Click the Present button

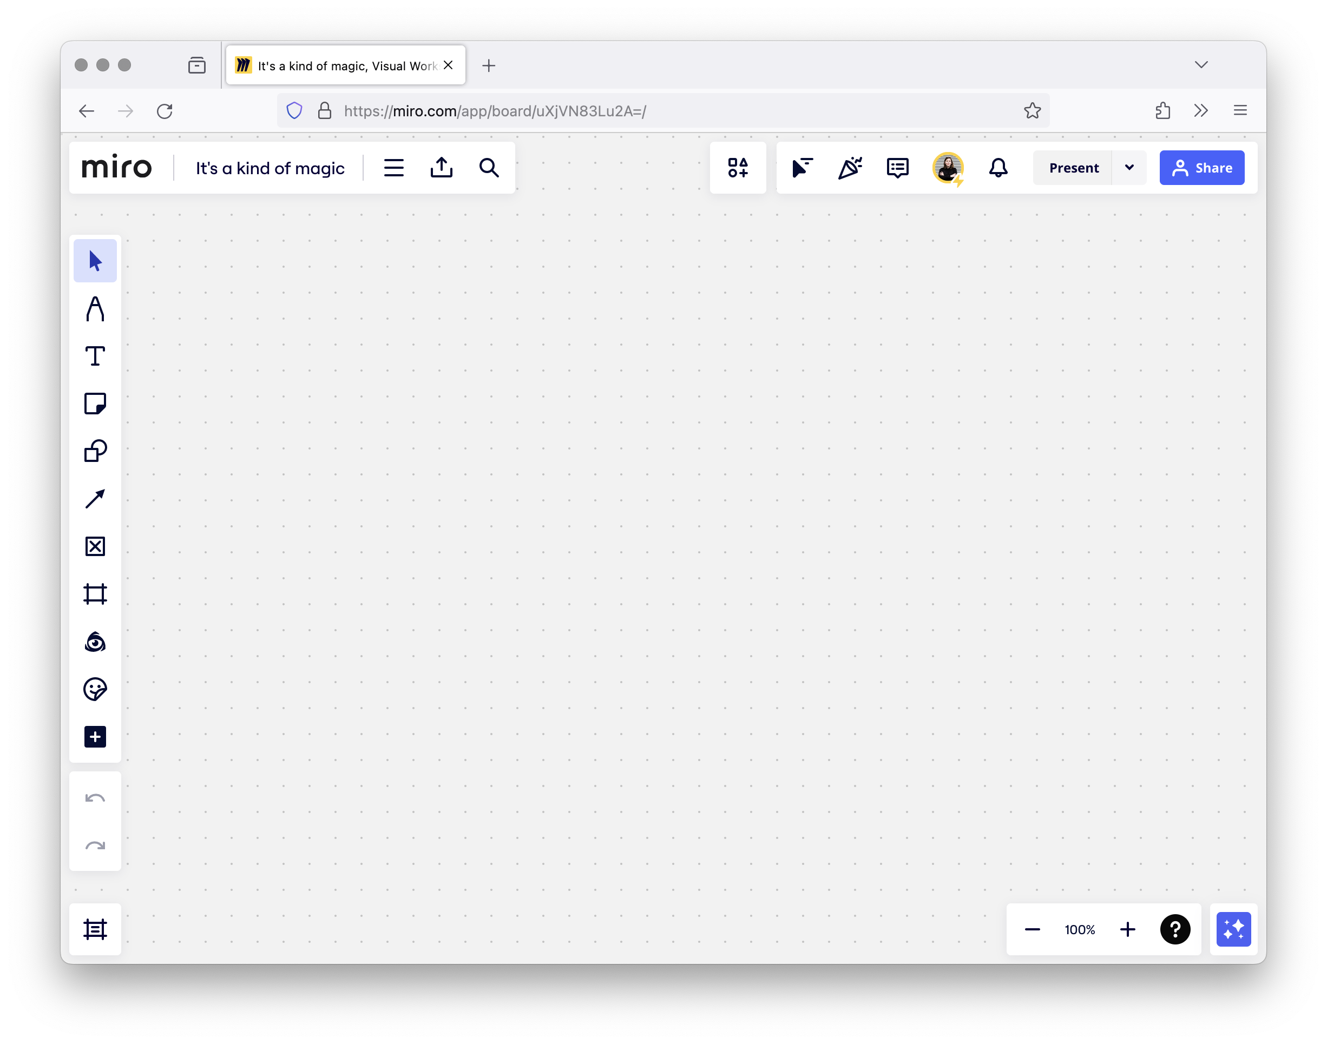[x=1073, y=168]
